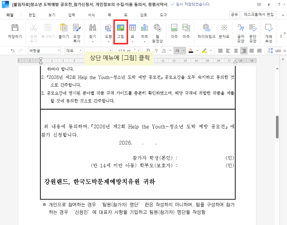The image size is (287, 225).
Task: Expand the 차트 (Chart) dropdown arrow
Action: click(x=145, y=42)
